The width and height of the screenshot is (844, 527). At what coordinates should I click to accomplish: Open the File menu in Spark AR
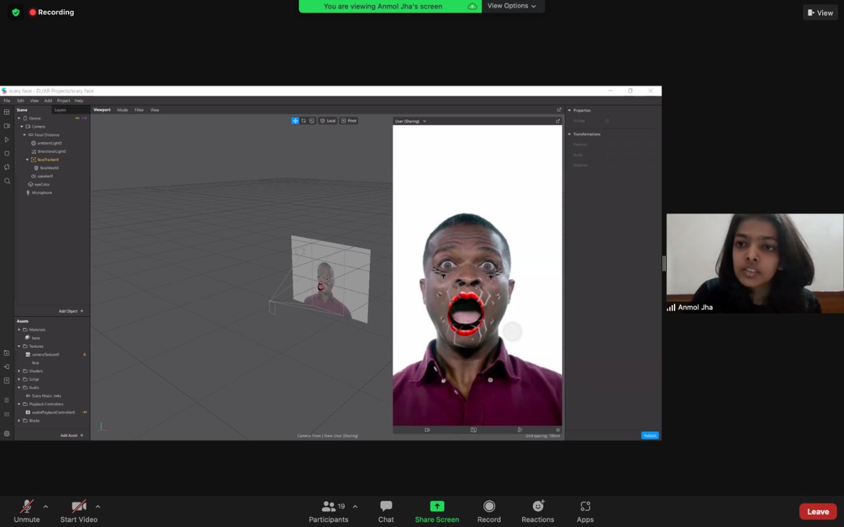coord(7,100)
